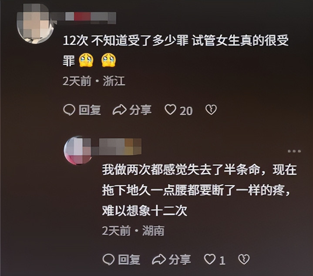Dislike the Hunan reply via broken heart
Screen dimensions: 313x276
coord(244,259)
